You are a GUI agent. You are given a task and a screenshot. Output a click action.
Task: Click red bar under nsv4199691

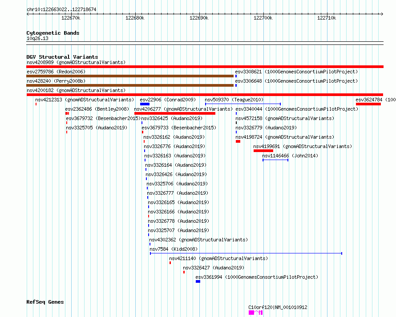pyautogui.click(x=263, y=151)
